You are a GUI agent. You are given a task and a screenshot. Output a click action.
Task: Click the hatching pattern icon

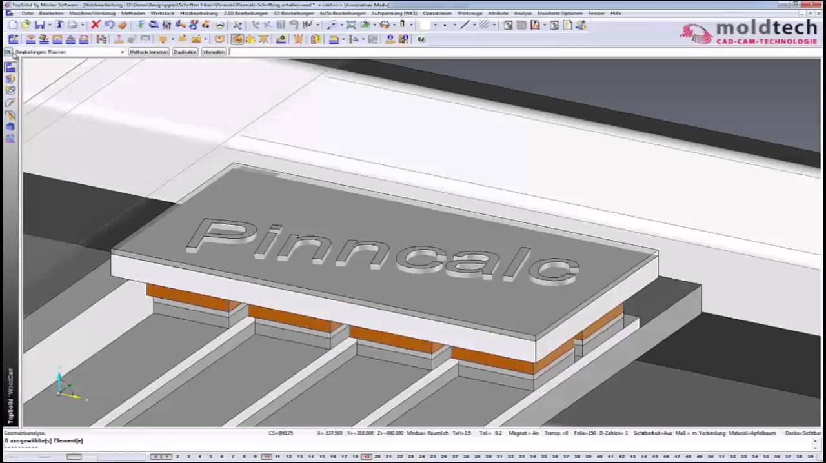click(483, 25)
